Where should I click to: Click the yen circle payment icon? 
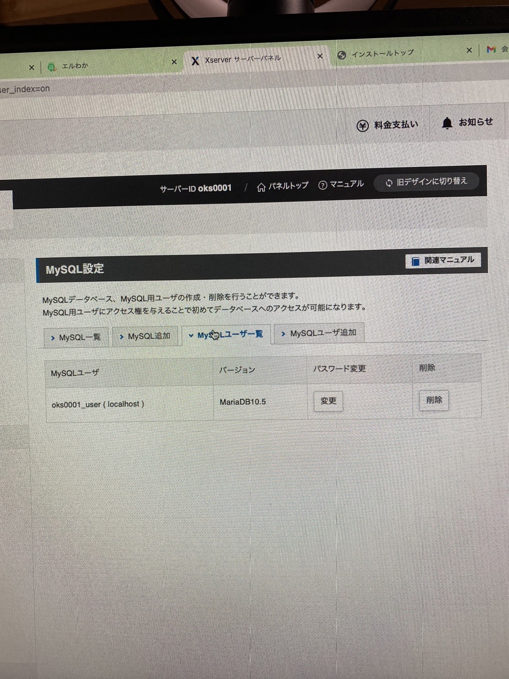pyautogui.click(x=363, y=125)
